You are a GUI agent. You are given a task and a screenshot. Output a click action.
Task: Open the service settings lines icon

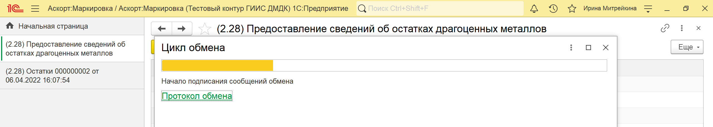tap(648, 9)
